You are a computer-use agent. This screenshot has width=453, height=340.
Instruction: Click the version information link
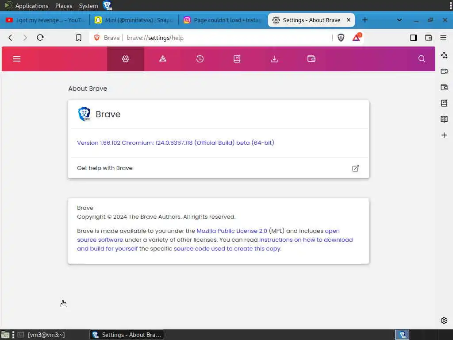click(175, 143)
